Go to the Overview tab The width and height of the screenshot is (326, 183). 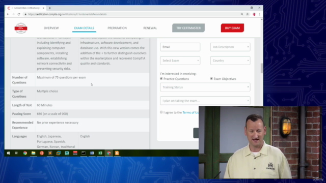coord(51,28)
